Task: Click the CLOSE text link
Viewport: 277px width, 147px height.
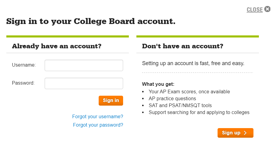Action: tap(255, 10)
